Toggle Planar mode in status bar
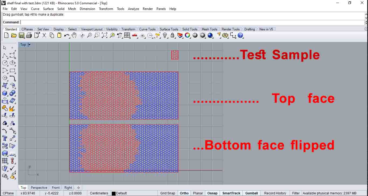The height and width of the screenshot is (196, 368). click(198, 193)
